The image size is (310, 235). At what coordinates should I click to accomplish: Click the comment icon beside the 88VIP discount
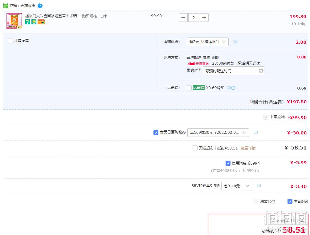coord(259,186)
